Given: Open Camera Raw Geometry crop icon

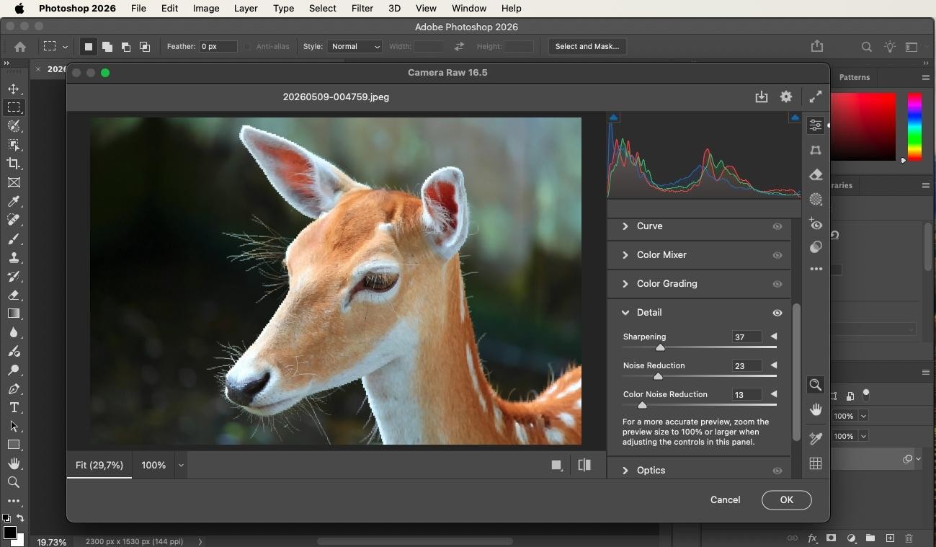Looking at the screenshot, I should tap(816, 150).
